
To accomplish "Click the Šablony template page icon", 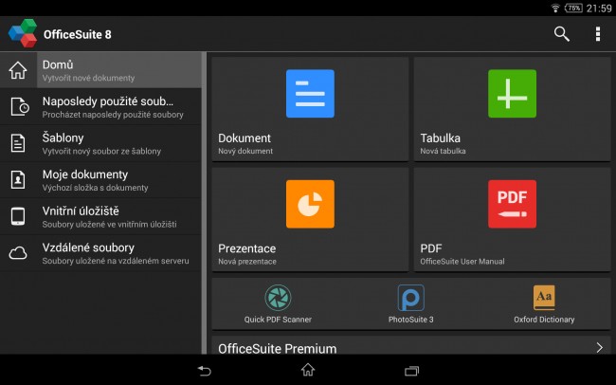I will [x=18, y=143].
